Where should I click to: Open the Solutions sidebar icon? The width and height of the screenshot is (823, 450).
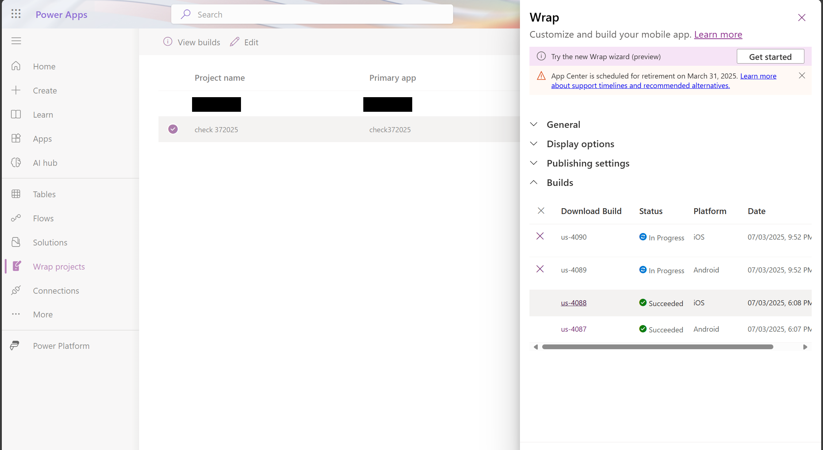pyautogui.click(x=16, y=242)
